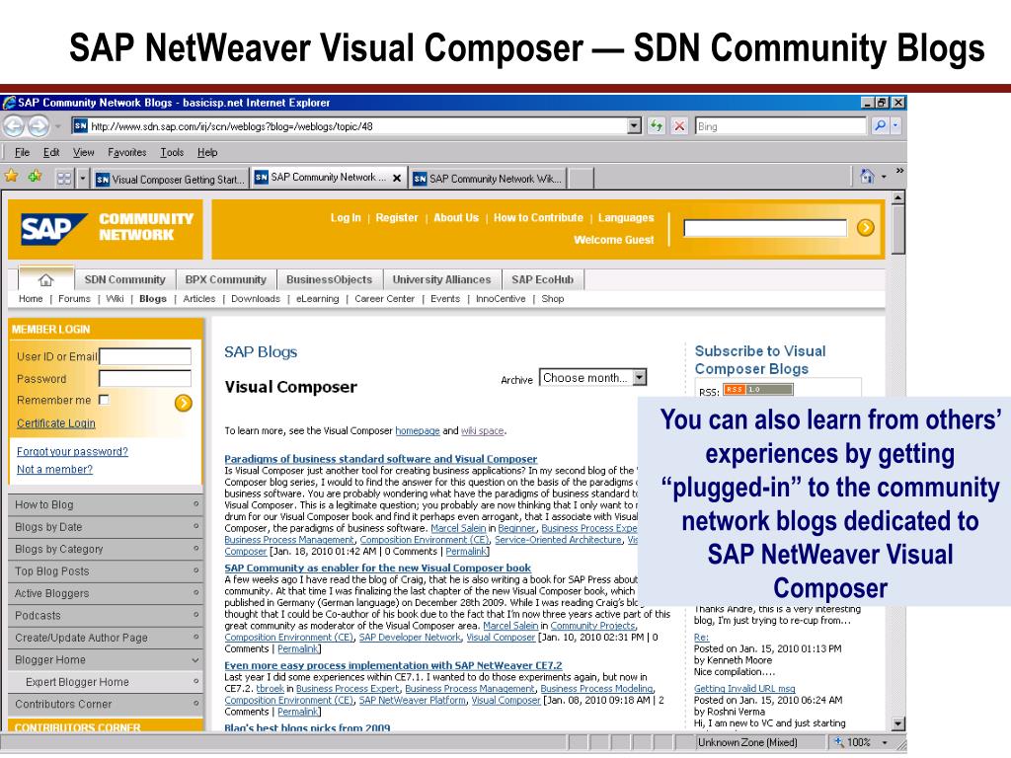The height and width of the screenshot is (758, 1011).
Task: Click the Certificate Login link
Action: click(x=56, y=423)
